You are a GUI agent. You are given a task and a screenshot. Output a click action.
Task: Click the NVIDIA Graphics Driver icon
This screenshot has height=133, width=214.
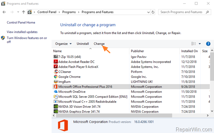point(56,112)
